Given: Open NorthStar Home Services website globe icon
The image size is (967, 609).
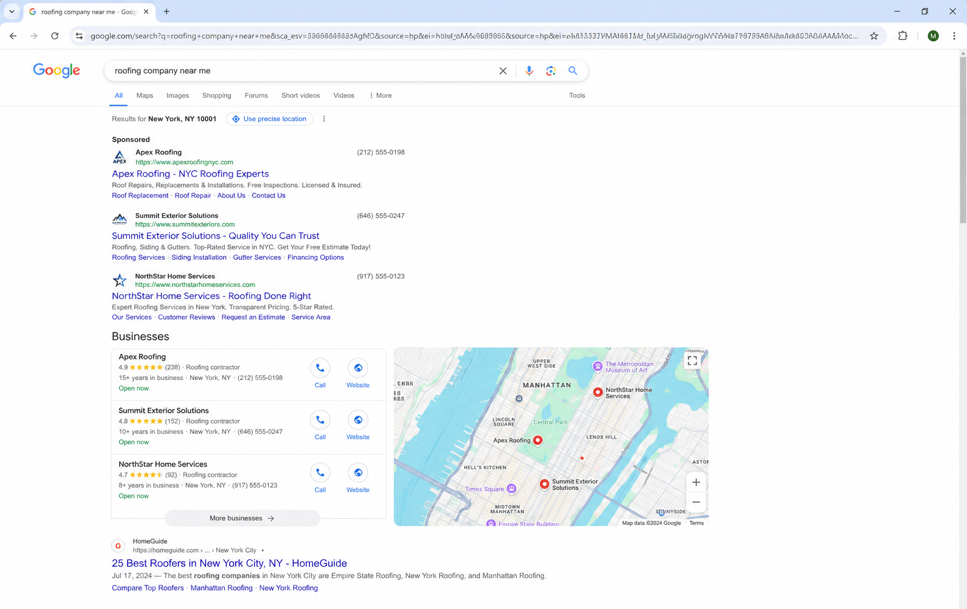Looking at the screenshot, I should [358, 472].
